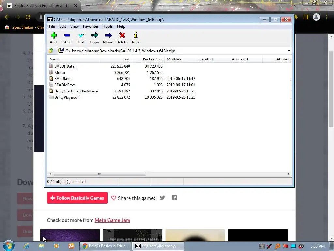
Task: Click the '225 933 840' size value
Action: tap(120, 66)
